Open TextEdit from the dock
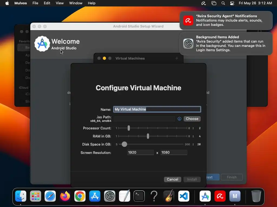The height and width of the screenshot is (207, 277). 124,196
